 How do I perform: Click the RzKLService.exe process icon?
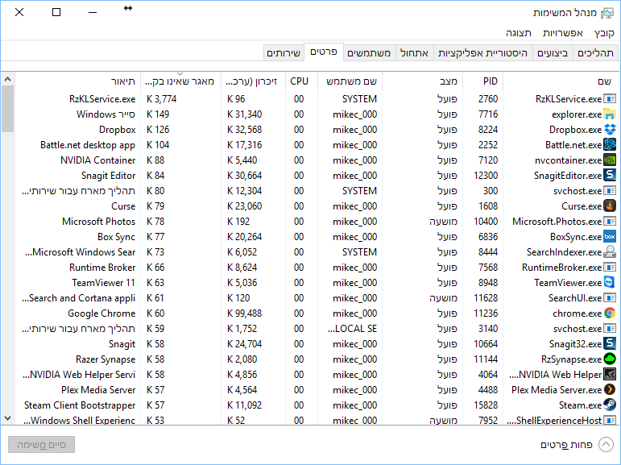(610, 98)
